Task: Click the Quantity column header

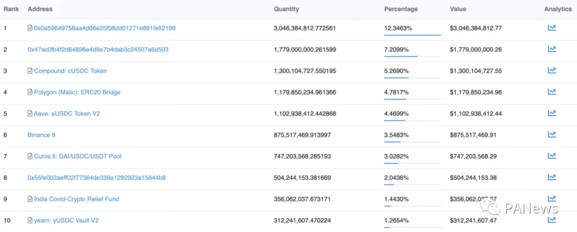Action: click(286, 9)
